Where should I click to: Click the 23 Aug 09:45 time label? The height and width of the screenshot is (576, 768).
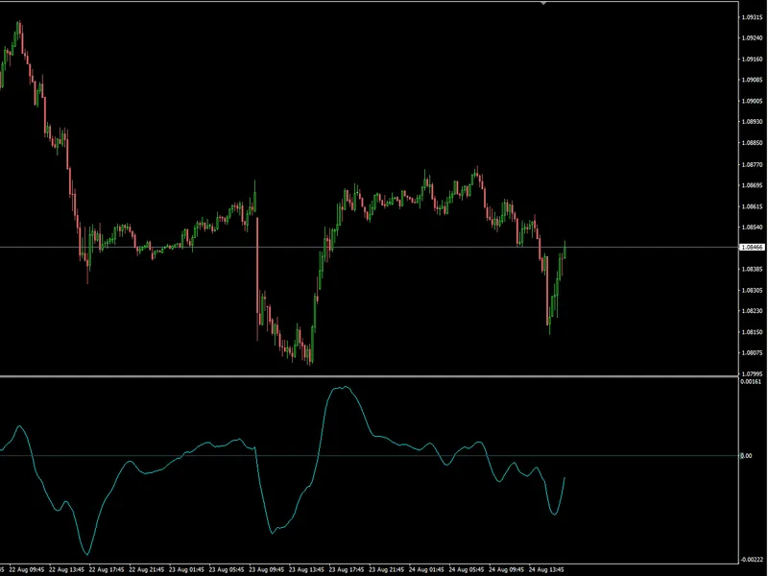coord(267,570)
